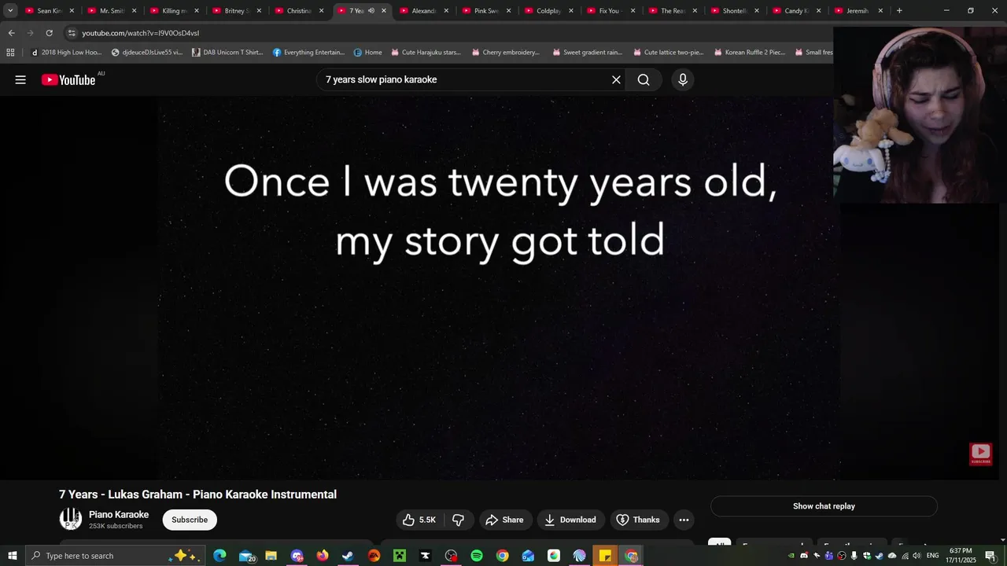This screenshot has height=566, width=1007.
Task: Open the ENG language selector
Action: click(932, 556)
